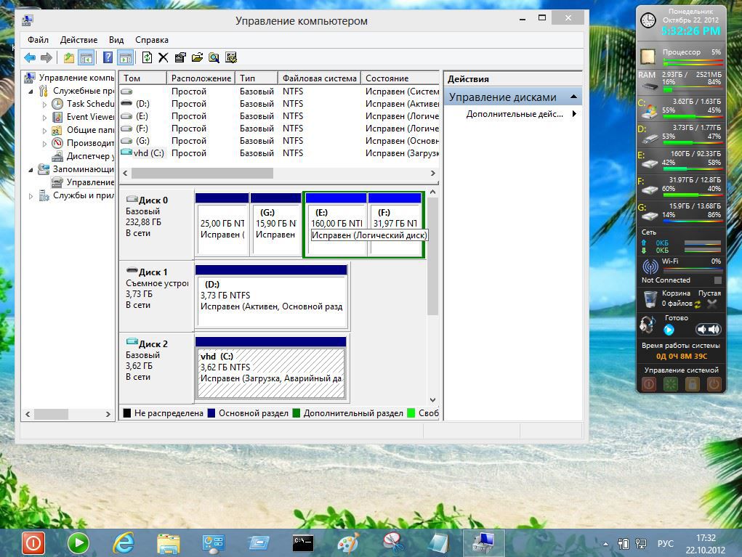Screen dimensions: 742x557
Task: Open Internet Explorer from the taskbar
Action: pyautogui.click(x=124, y=542)
